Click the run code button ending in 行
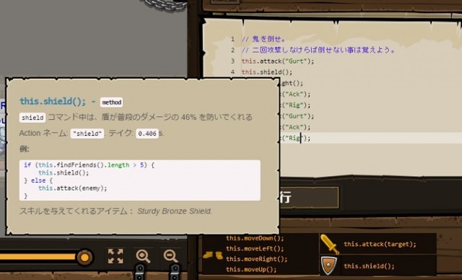462x280 pixels. click(309, 197)
